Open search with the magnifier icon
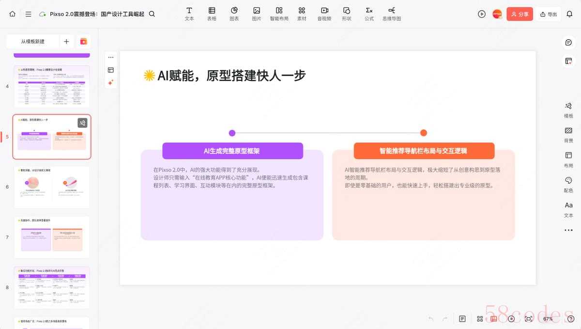The width and height of the screenshot is (581, 329). coord(152,14)
